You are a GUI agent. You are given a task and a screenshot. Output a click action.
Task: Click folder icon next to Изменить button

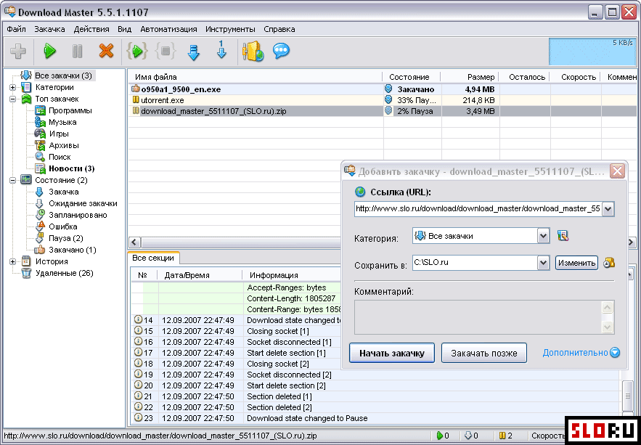coord(610,263)
